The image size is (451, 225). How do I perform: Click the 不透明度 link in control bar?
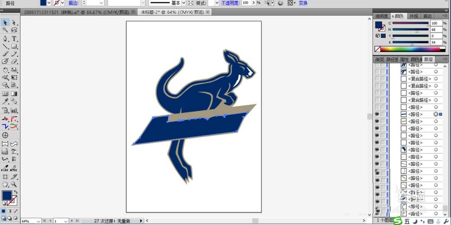point(230,3)
